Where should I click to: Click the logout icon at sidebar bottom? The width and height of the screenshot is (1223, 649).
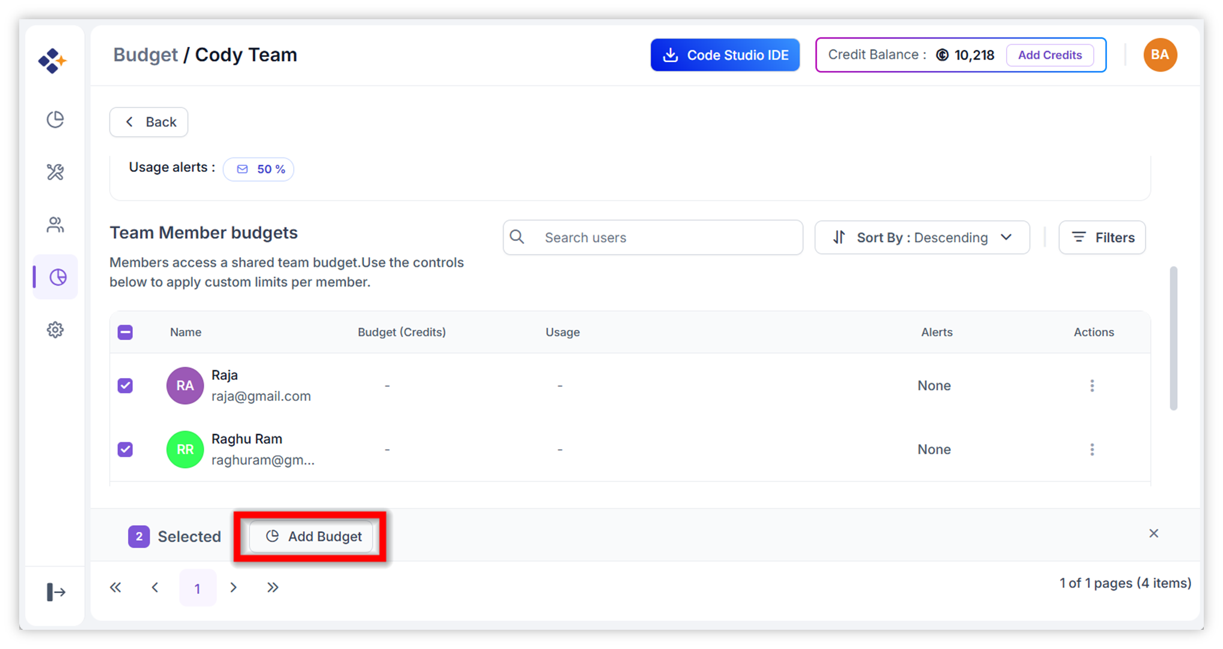click(56, 592)
